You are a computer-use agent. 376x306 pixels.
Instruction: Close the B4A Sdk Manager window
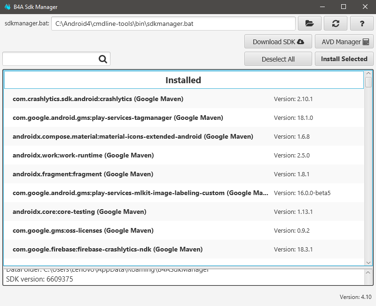365,7
